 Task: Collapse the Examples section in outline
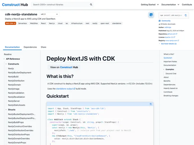[x=164, y=69]
